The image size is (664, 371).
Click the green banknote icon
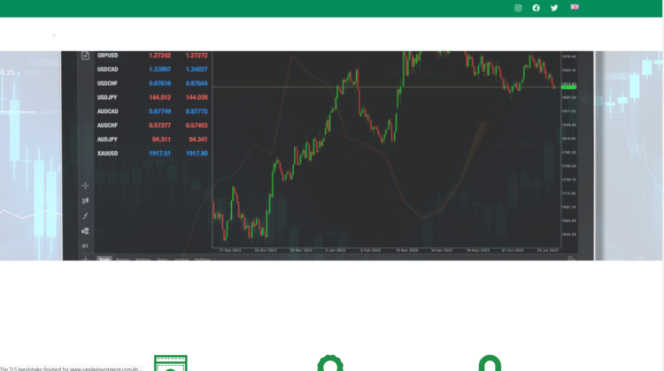click(170, 363)
